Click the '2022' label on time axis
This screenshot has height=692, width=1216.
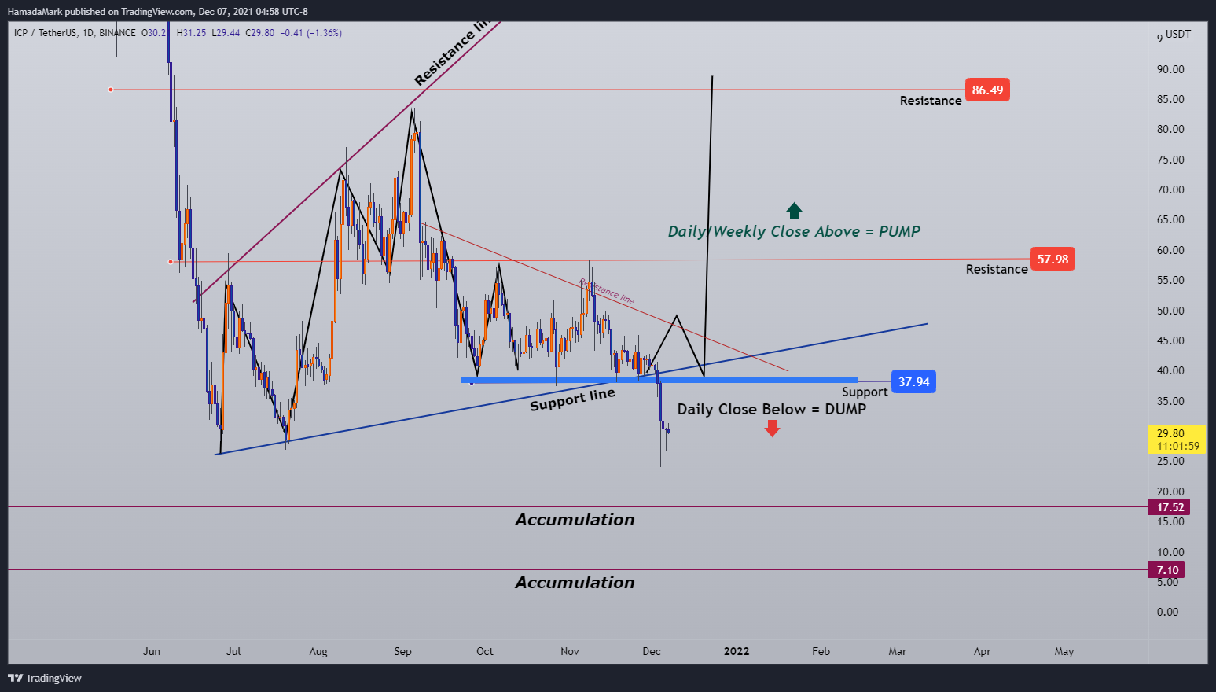coord(737,651)
